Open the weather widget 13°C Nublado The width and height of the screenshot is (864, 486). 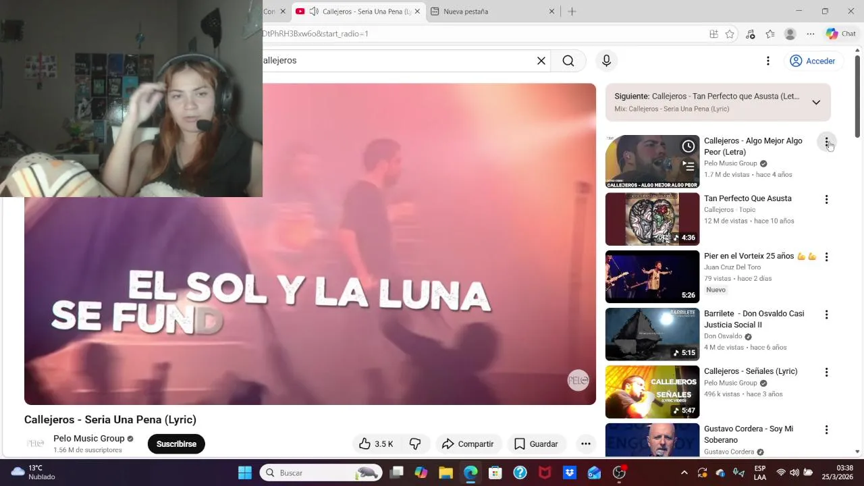32,473
